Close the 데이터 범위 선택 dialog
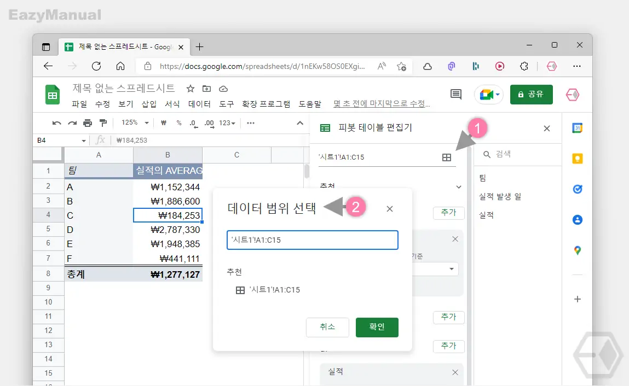The height and width of the screenshot is (386, 629). pyautogui.click(x=390, y=209)
